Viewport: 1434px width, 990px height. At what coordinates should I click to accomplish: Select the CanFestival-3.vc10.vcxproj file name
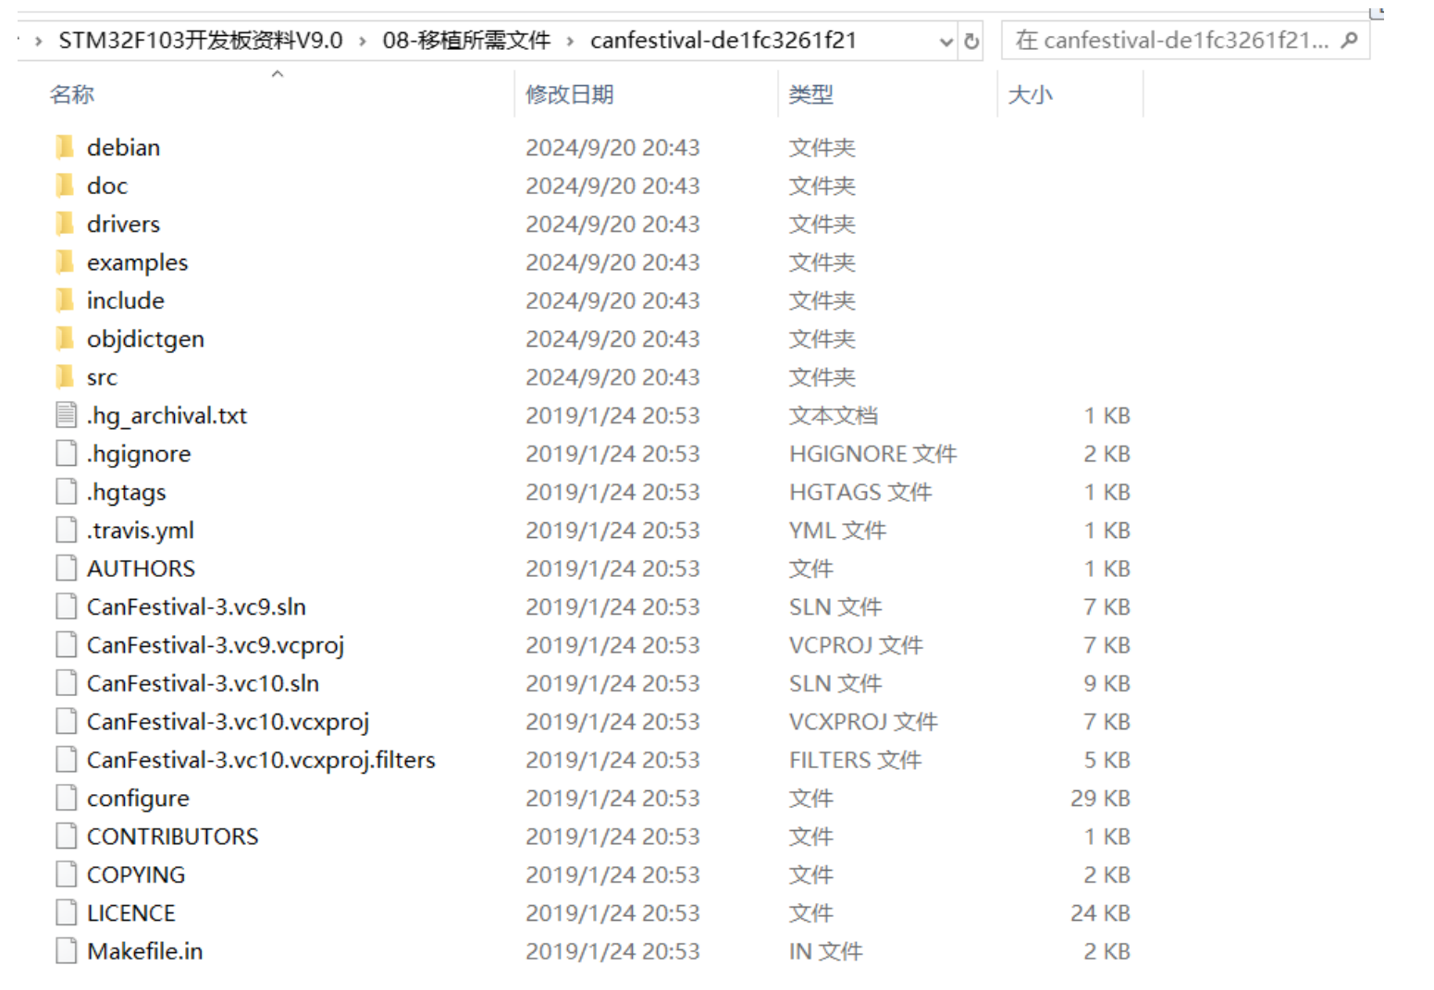coord(229,723)
